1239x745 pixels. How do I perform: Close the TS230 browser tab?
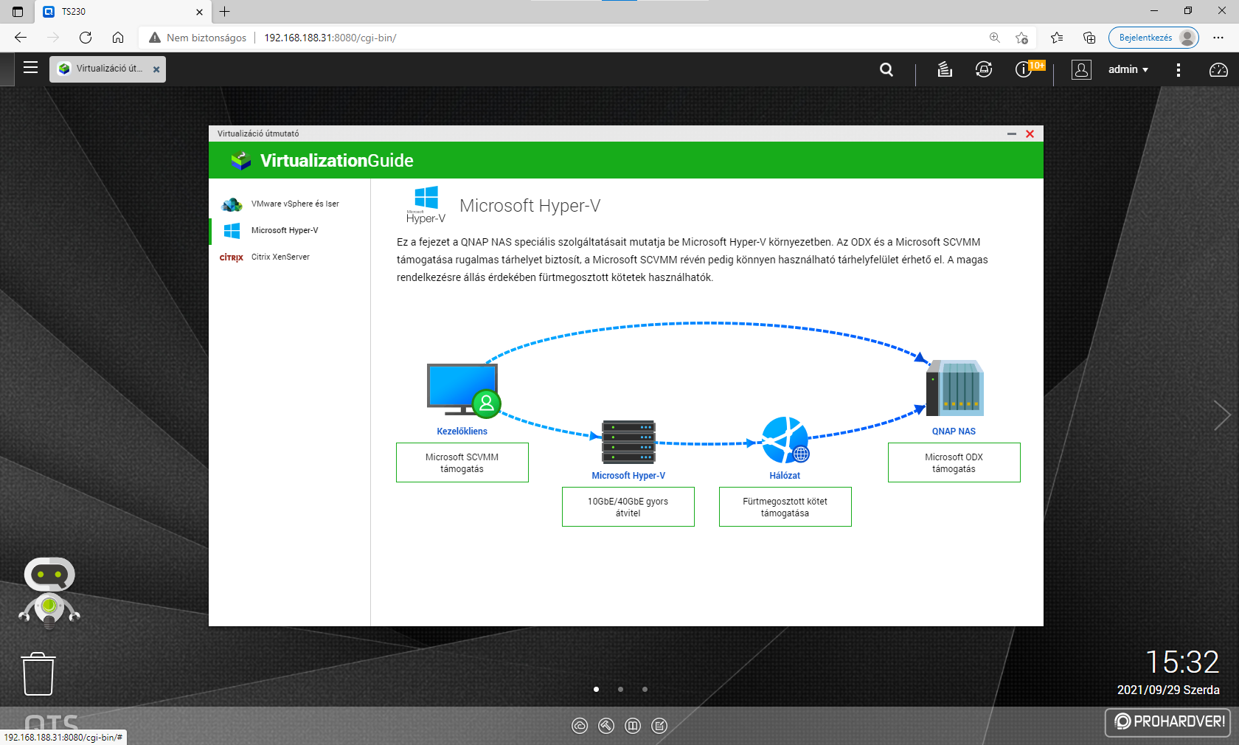[x=199, y=12]
